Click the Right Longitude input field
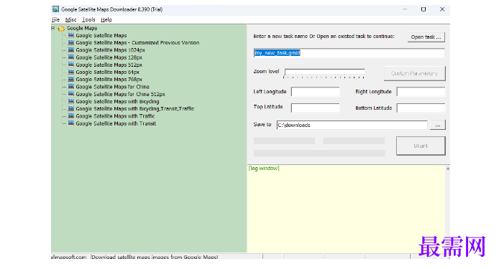The image size is (499, 269). click(x=421, y=92)
